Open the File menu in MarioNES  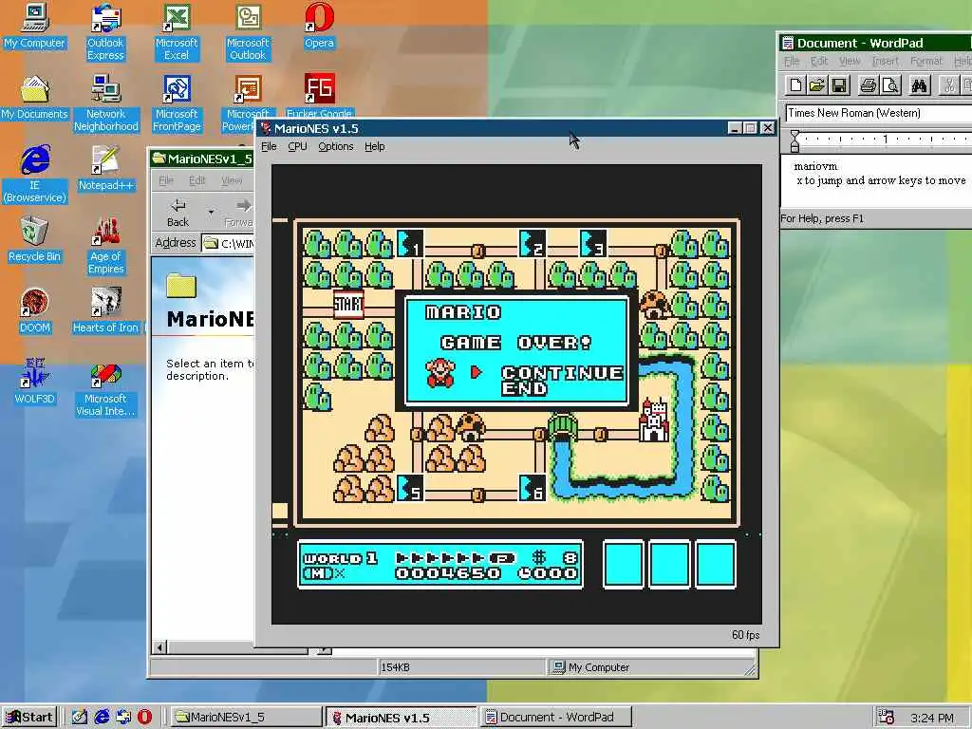tap(269, 146)
